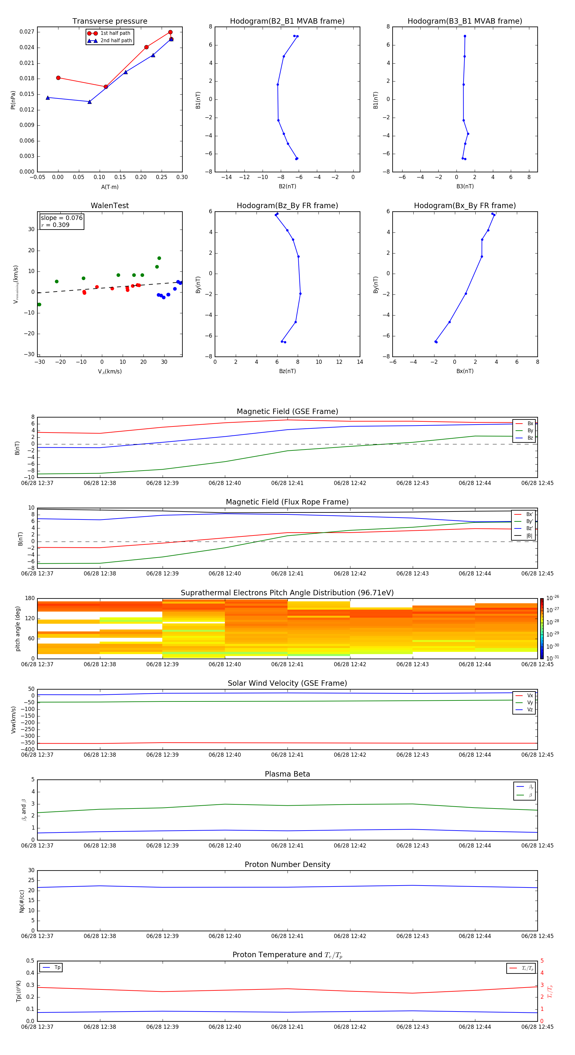Click the 'r = 0.309' annotation

coord(55,225)
